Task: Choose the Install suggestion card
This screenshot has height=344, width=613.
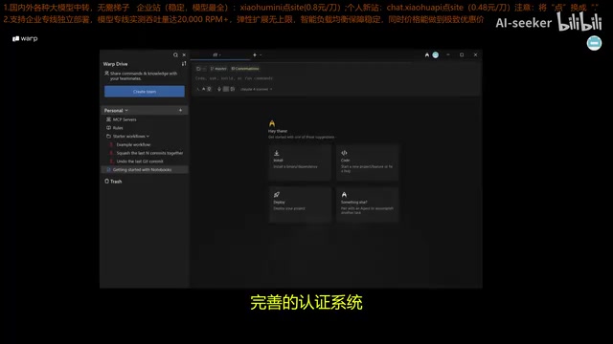Action: (300, 162)
